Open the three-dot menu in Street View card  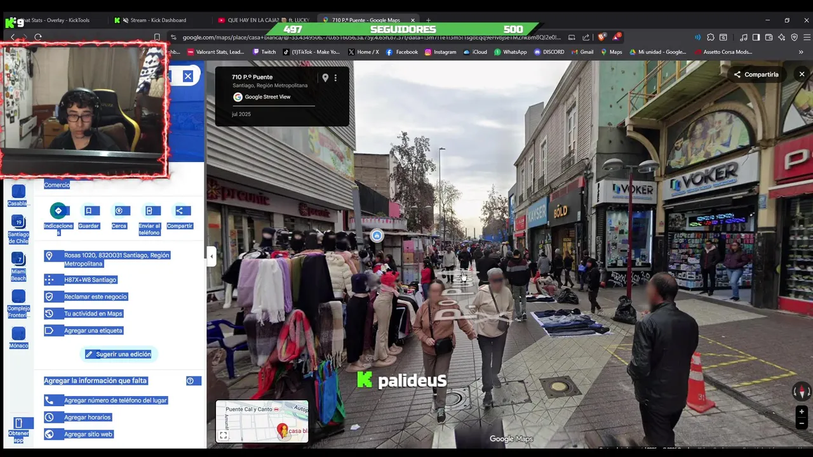tap(336, 77)
